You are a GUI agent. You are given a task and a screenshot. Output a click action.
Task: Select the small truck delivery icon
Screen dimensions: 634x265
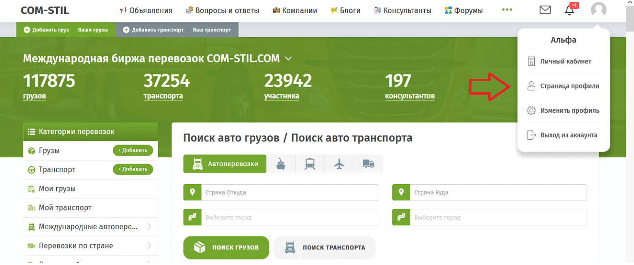[x=368, y=164]
